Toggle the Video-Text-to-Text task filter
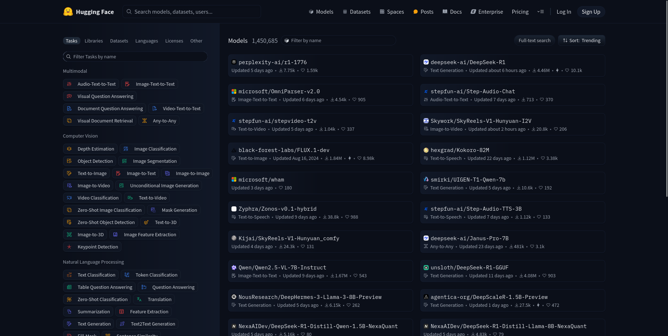 pyautogui.click(x=176, y=108)
